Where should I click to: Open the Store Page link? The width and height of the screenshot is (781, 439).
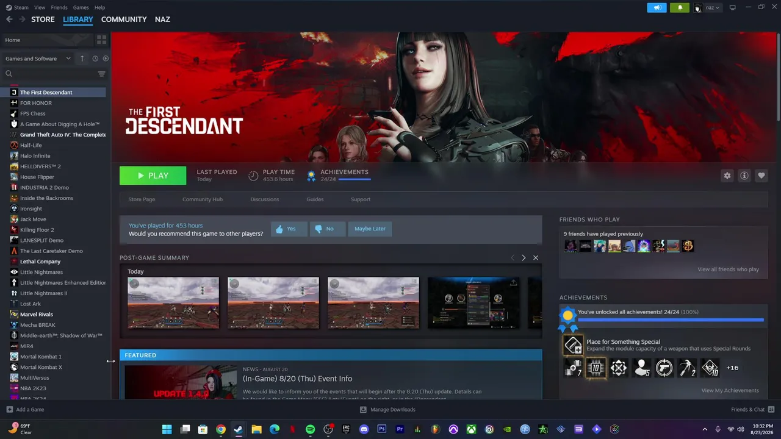point(142,199)
